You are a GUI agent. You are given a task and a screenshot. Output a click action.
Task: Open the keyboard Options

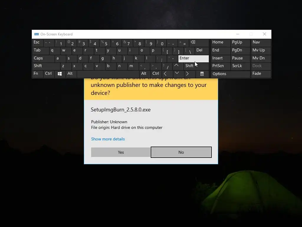click(230, 74)
